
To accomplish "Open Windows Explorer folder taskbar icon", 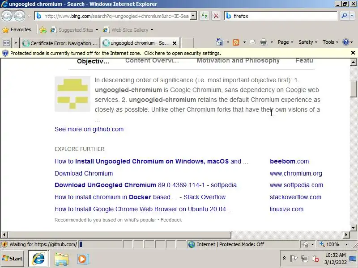I will click(x=61, y=259).
